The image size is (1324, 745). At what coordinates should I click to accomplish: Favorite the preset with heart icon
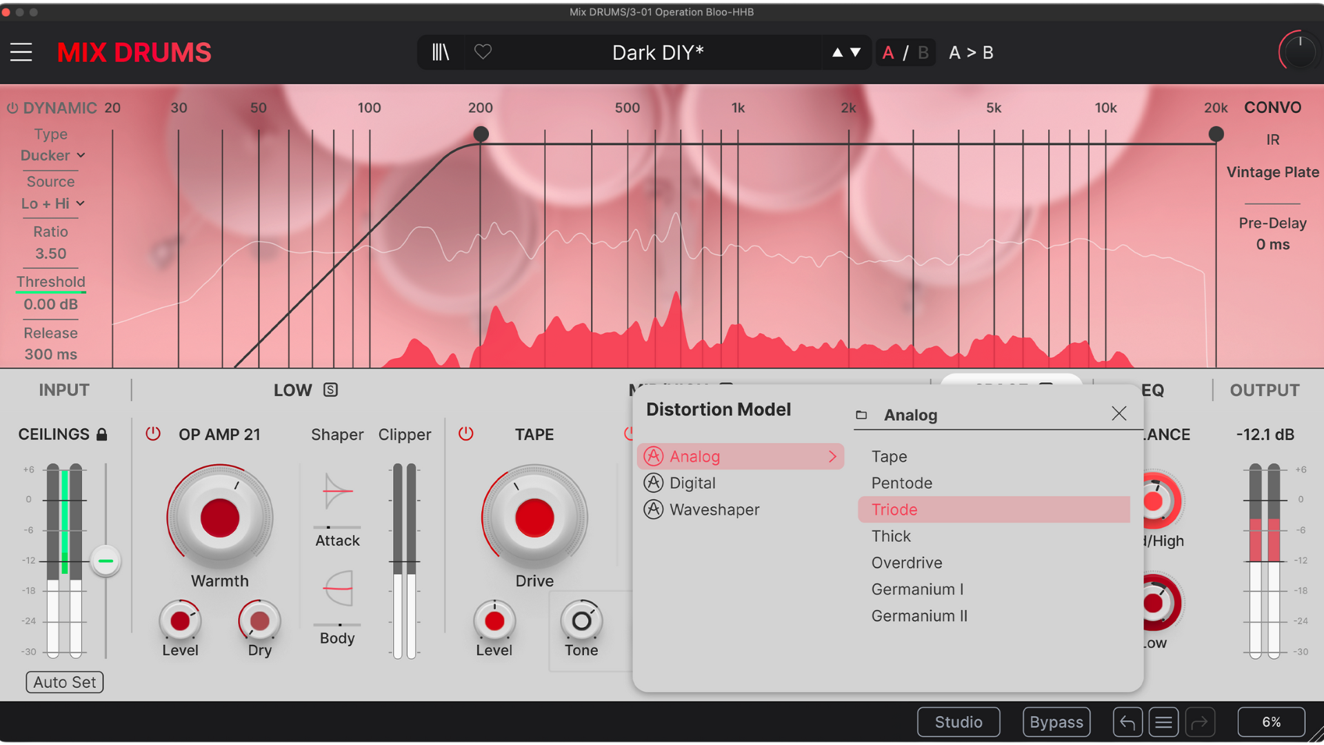point(483,52)
